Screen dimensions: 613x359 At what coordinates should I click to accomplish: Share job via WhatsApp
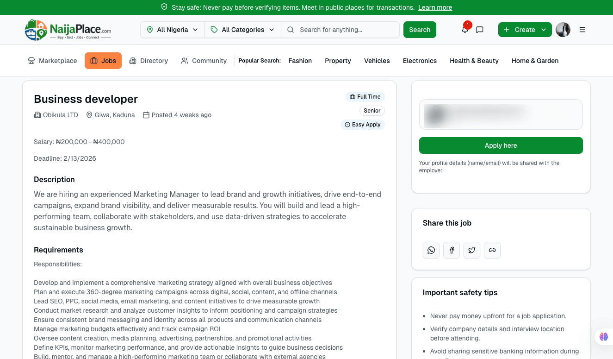(x=431, y=250)
